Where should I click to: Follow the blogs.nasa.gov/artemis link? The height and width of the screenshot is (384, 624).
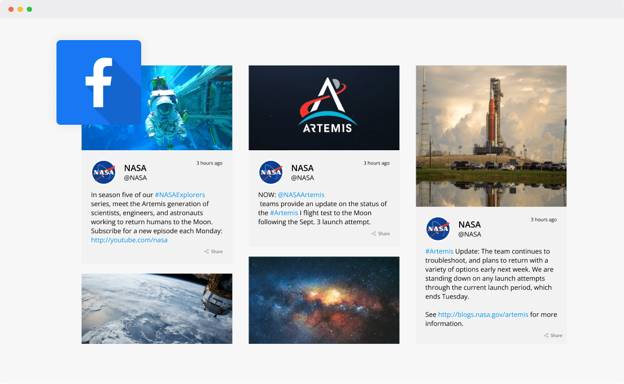pos(483,314)
